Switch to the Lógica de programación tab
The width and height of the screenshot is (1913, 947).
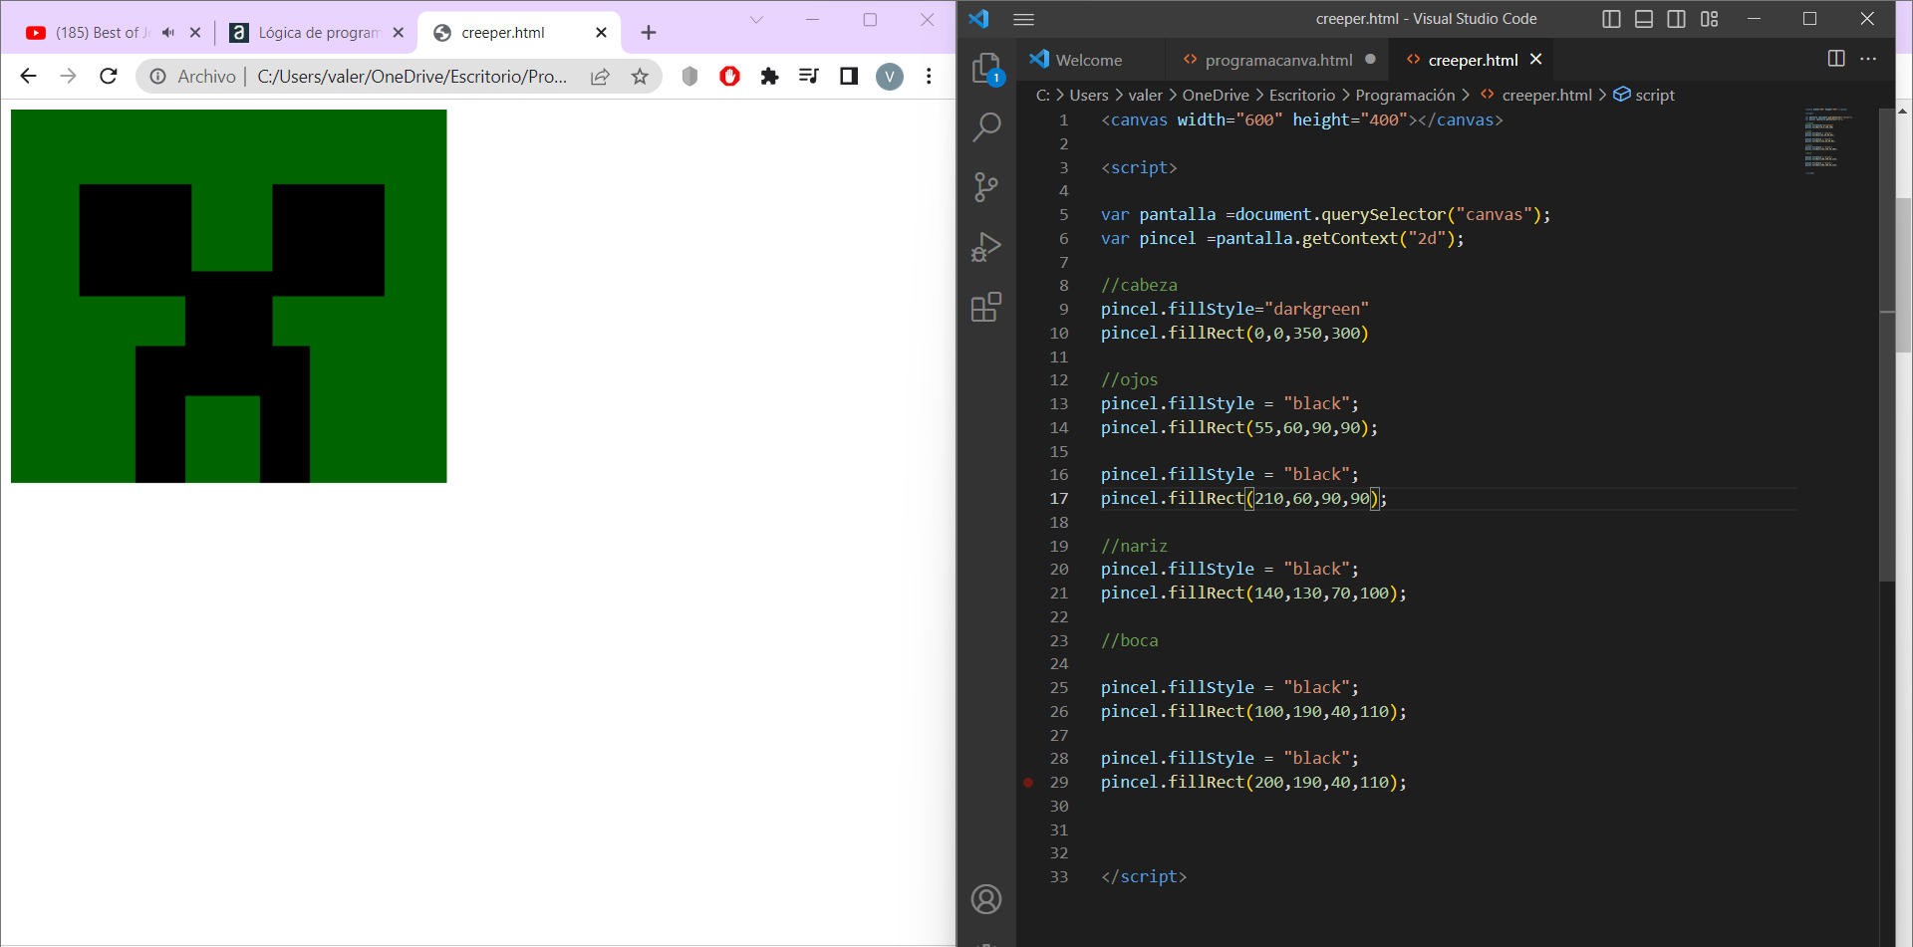pyautogui.click(x=318, y=33)
